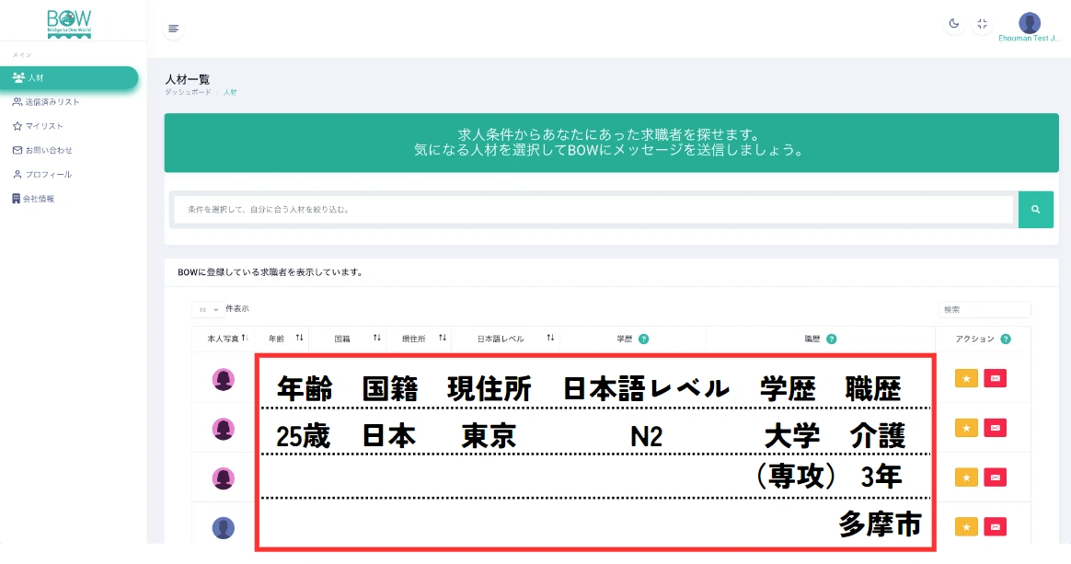The width and height of the screenshot is (1071, 564).
Task: Select プロフィール in the sidebar
Action: pos(42,175)
